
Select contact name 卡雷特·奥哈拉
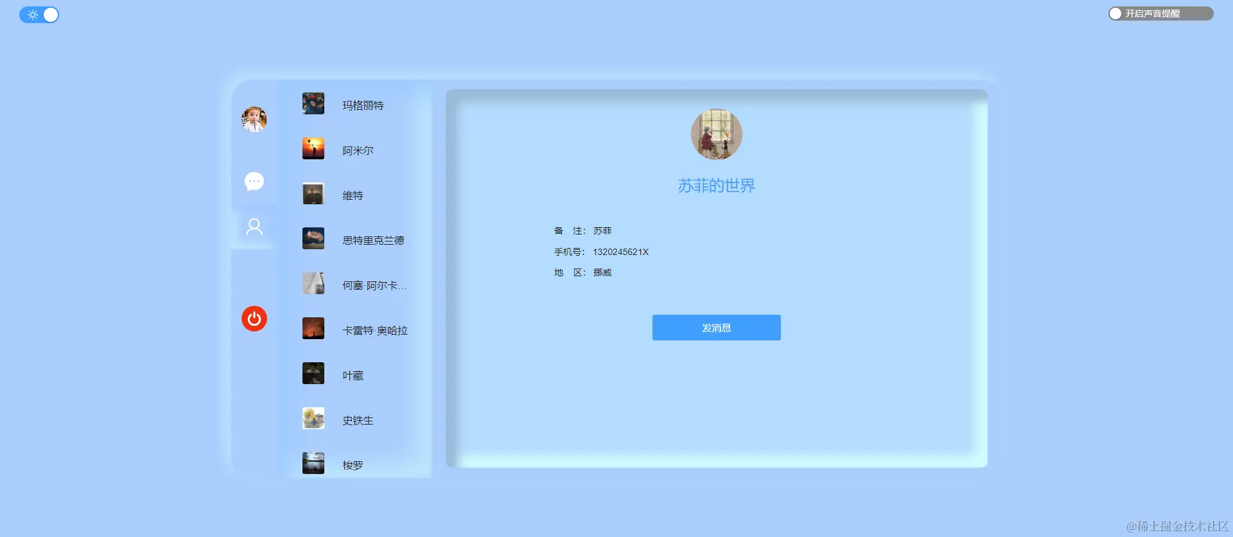point(375,330)
